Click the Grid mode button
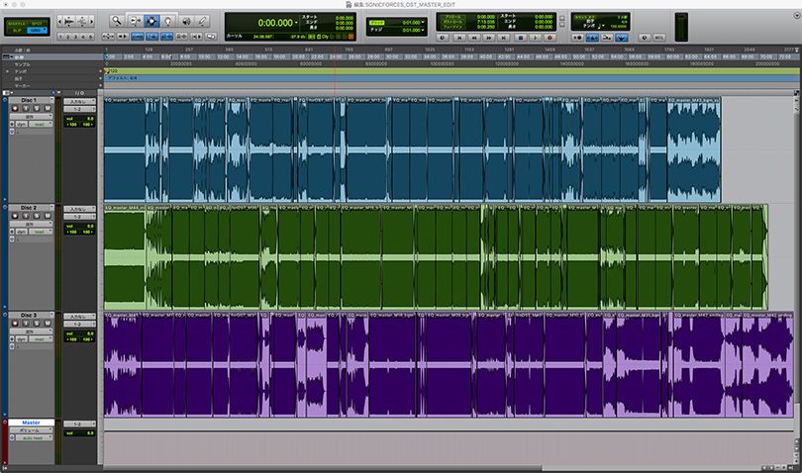The height and width of the screenshot is (473, 802). (37, 30)
